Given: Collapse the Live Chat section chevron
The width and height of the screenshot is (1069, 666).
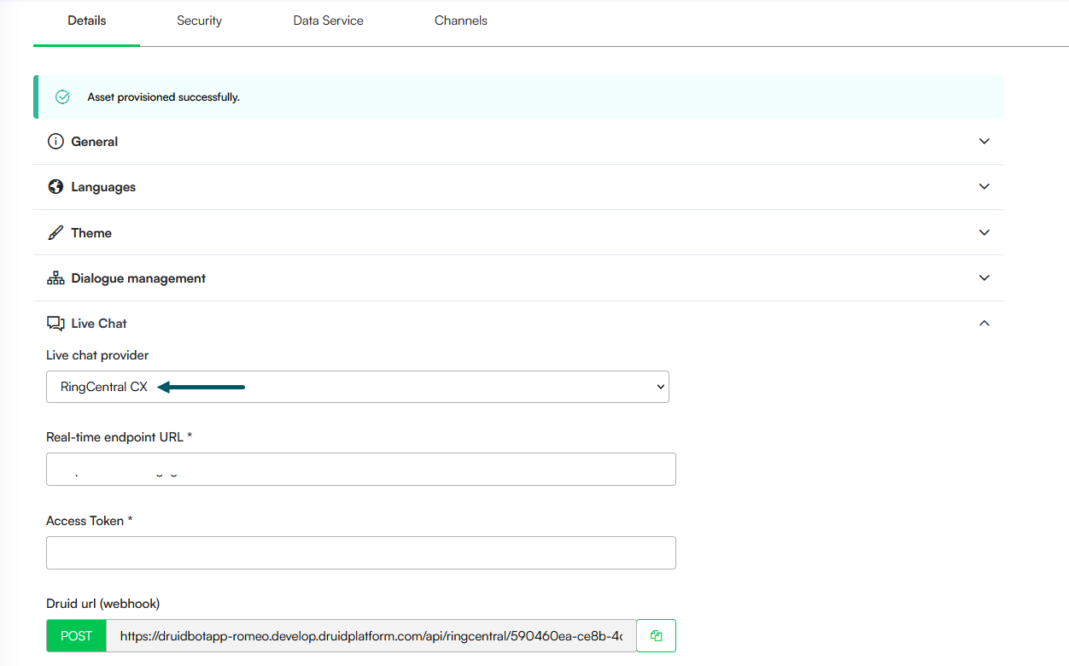Looking at the screenshot, I should point(984,324).
